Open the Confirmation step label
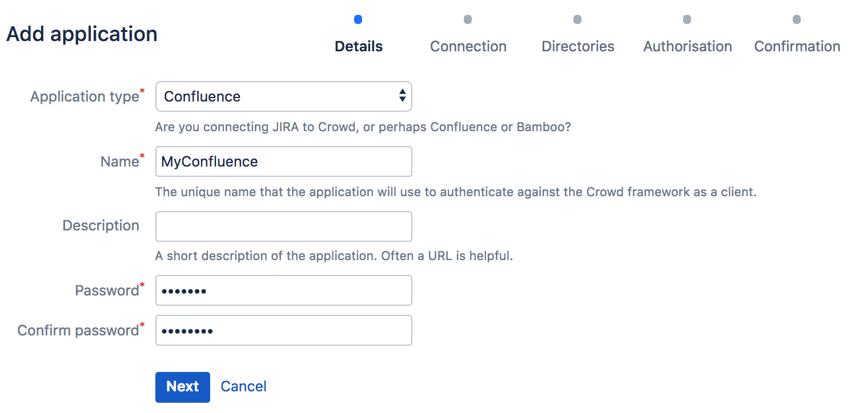The image size is (851, 413). tap(797, 46)
